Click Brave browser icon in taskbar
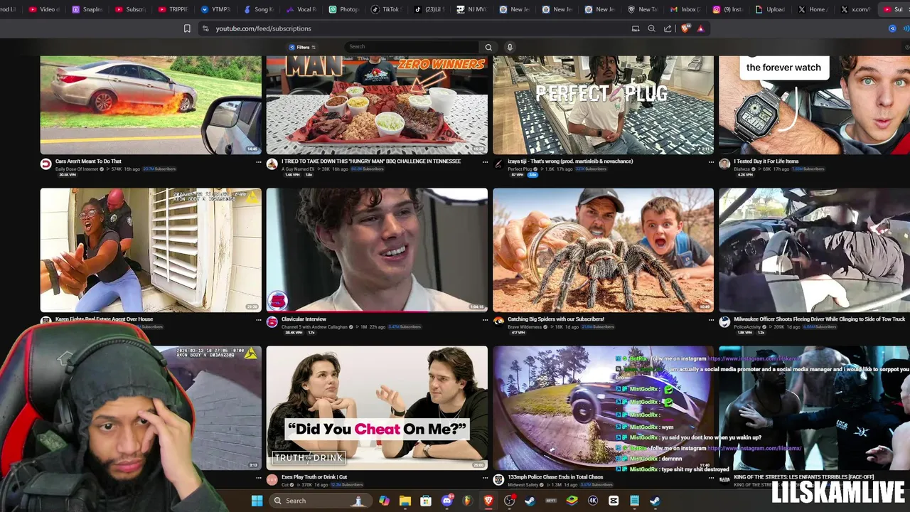 point(488,501)
